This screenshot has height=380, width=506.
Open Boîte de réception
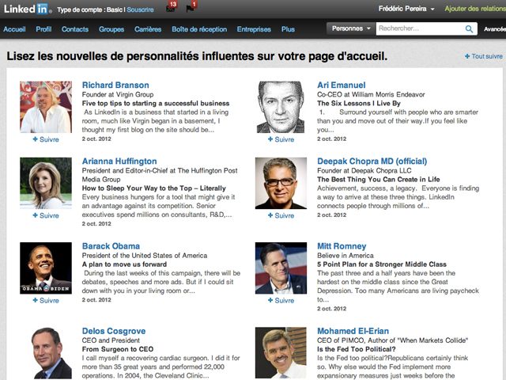click(199, 29)
